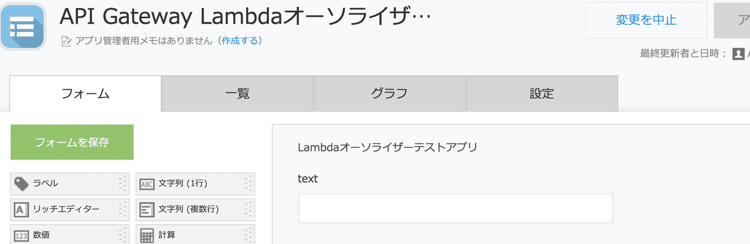Open the 一覧 tab
The image size is (750, 244).
(237, 94)
